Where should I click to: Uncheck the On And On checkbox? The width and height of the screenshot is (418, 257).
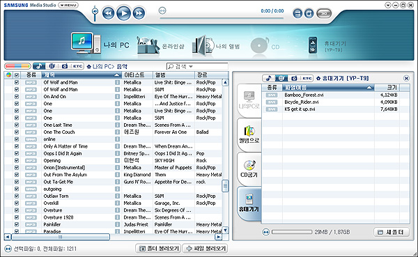tap(17, 97)
